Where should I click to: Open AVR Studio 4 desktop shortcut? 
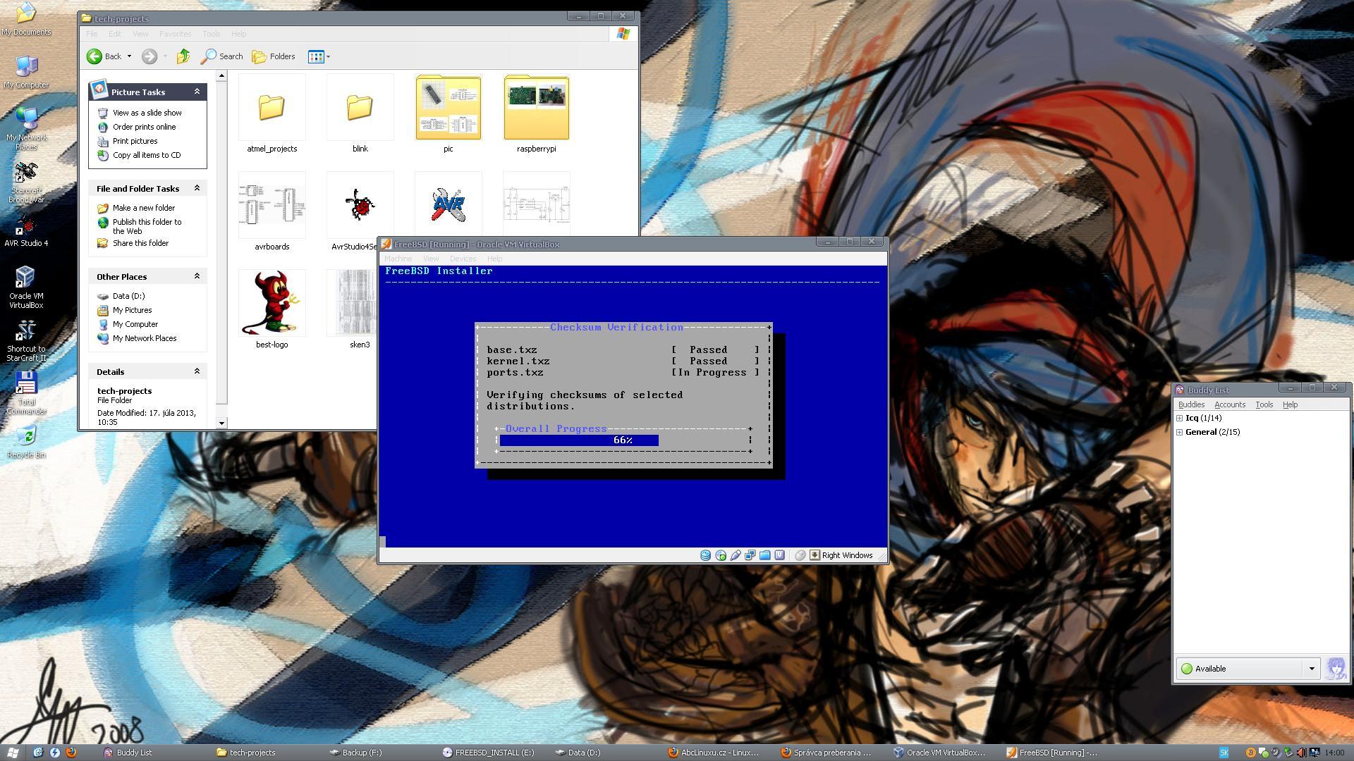click(x=26, y=231)
